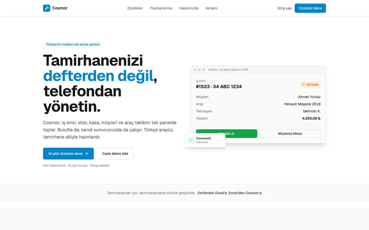Click the Giriş yap link
Viewport: 369px width, 230px height.
[x=284, y=8]
